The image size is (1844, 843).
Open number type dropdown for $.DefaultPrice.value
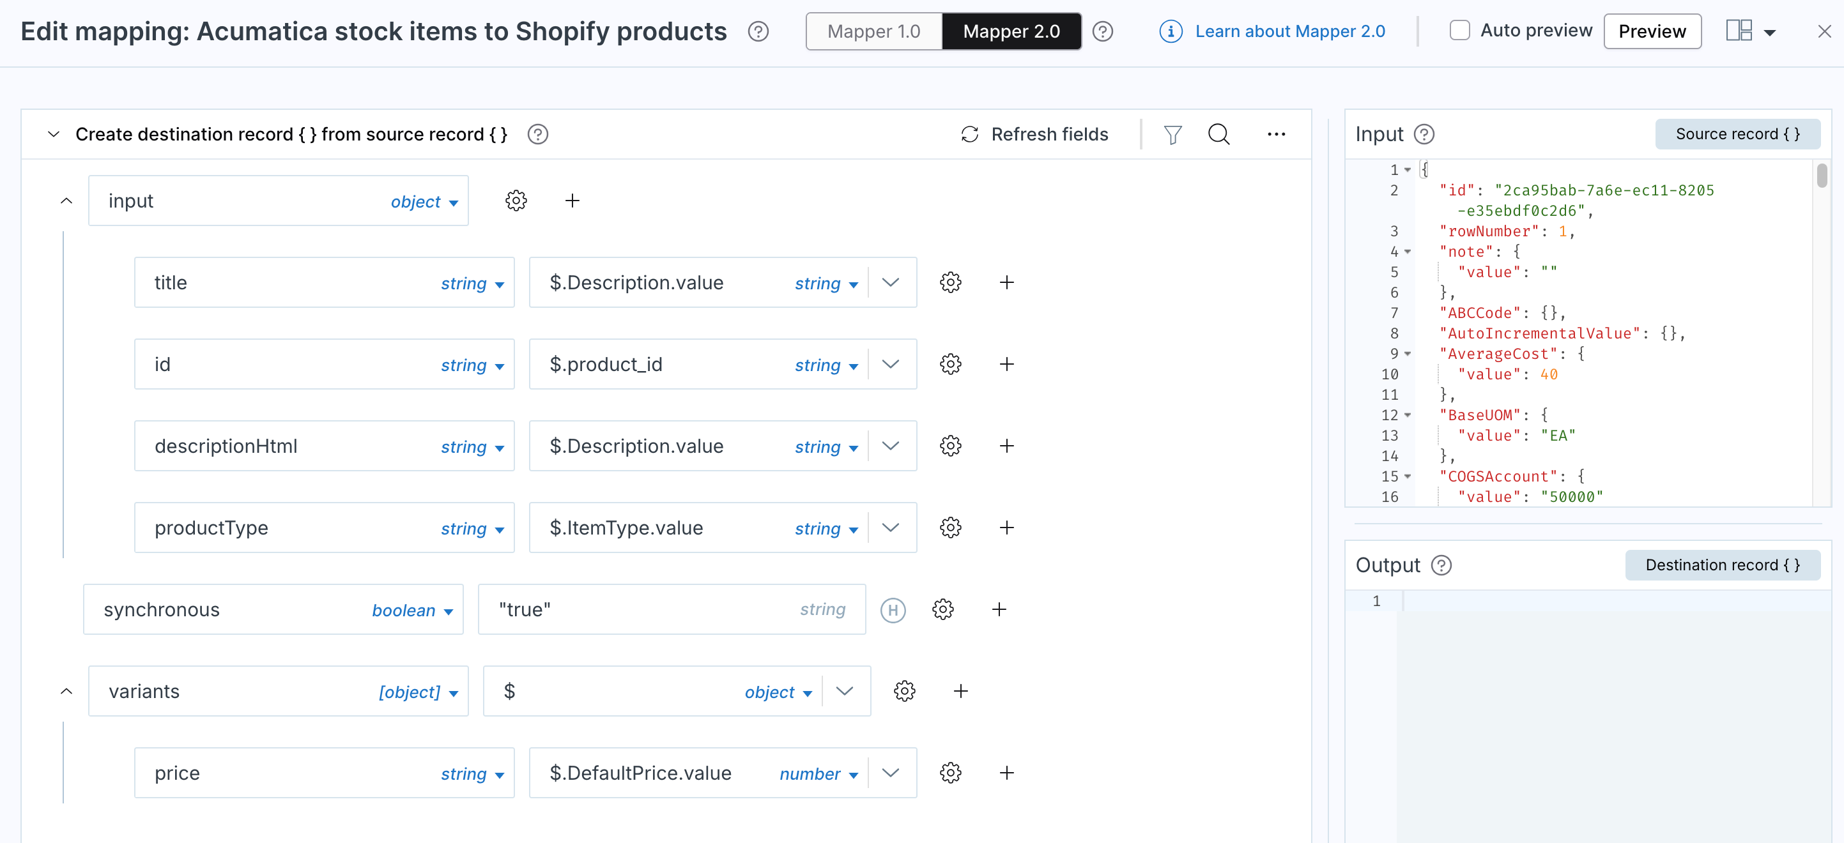(819, 773)
